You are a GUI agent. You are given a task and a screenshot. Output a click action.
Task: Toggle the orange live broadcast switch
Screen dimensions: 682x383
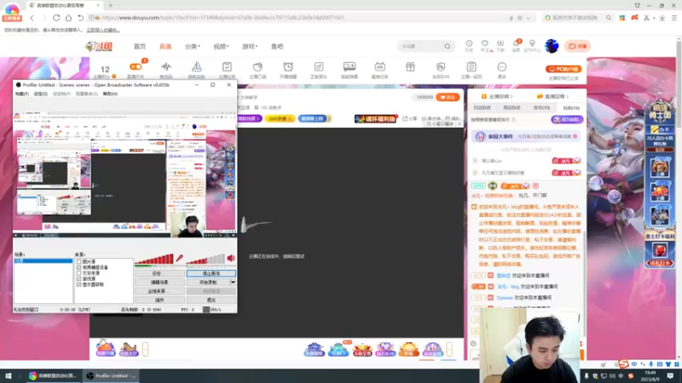pyautogui.click(x=136, y=66)
